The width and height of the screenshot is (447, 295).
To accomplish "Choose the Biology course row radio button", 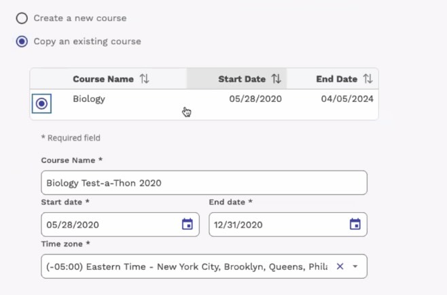I will (x=41, y=103).
